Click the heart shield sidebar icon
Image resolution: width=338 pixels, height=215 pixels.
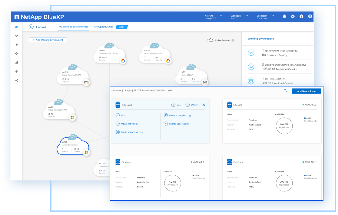click(x=17, y=36)
